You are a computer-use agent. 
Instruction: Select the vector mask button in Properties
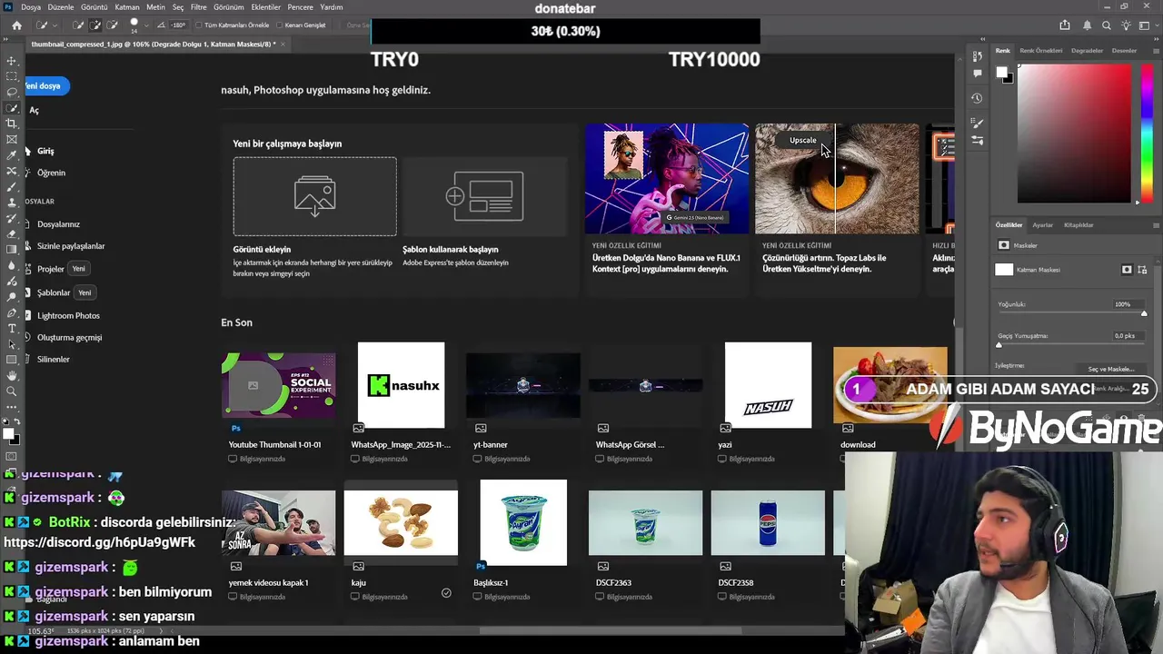coord(1142,270)
